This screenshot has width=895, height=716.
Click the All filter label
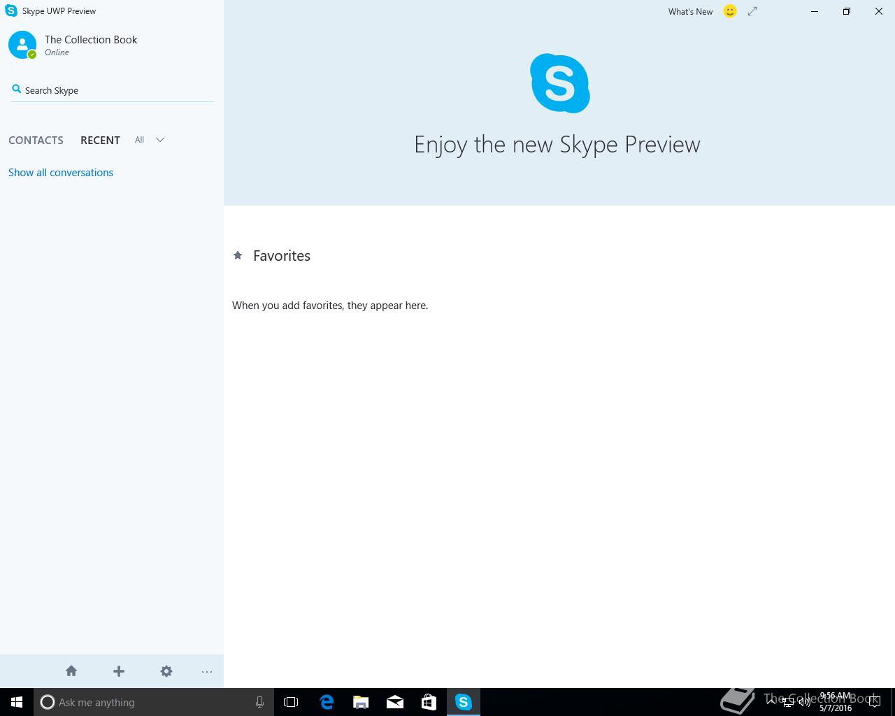click(139, 140)
